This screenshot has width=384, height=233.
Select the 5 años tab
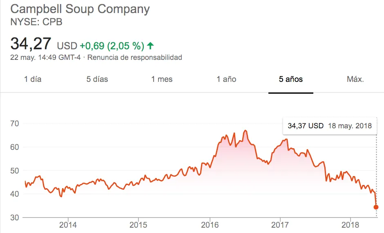[291, 79]
